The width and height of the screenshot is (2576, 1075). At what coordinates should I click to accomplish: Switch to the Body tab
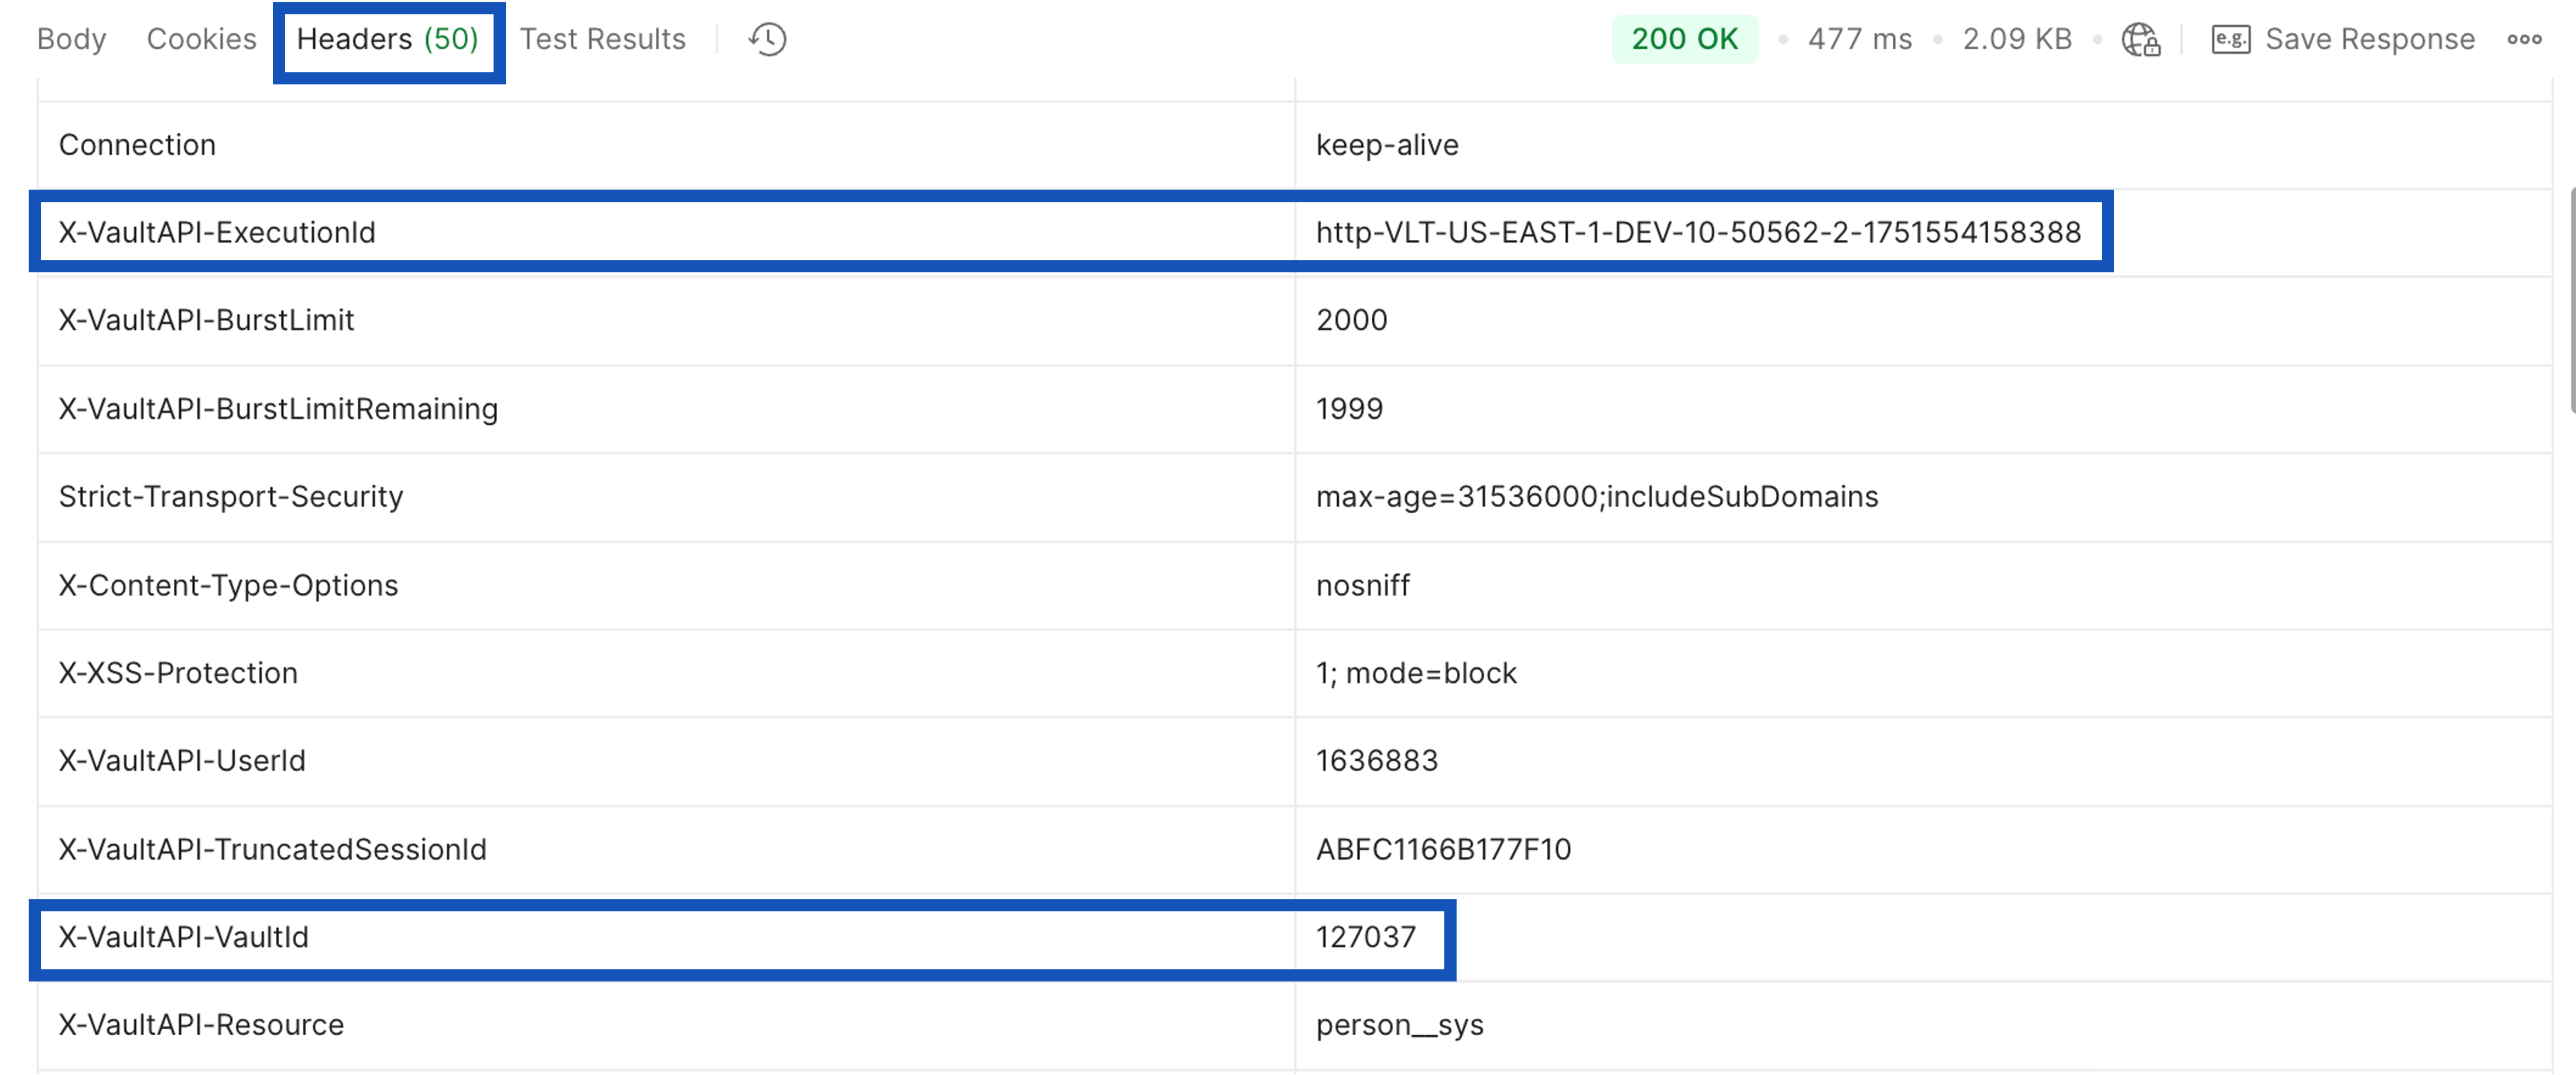(71, 40)
